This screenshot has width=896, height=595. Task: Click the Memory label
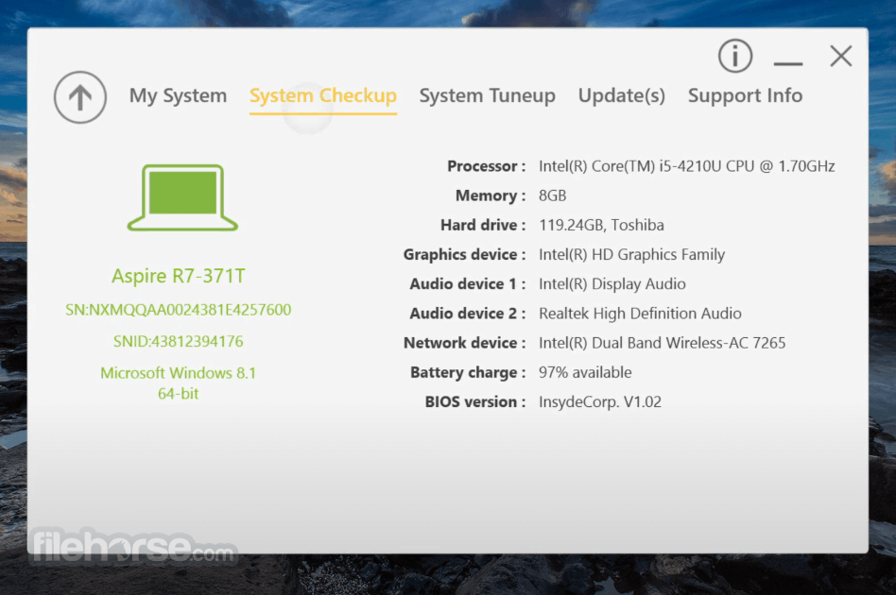tap(491, 195)
